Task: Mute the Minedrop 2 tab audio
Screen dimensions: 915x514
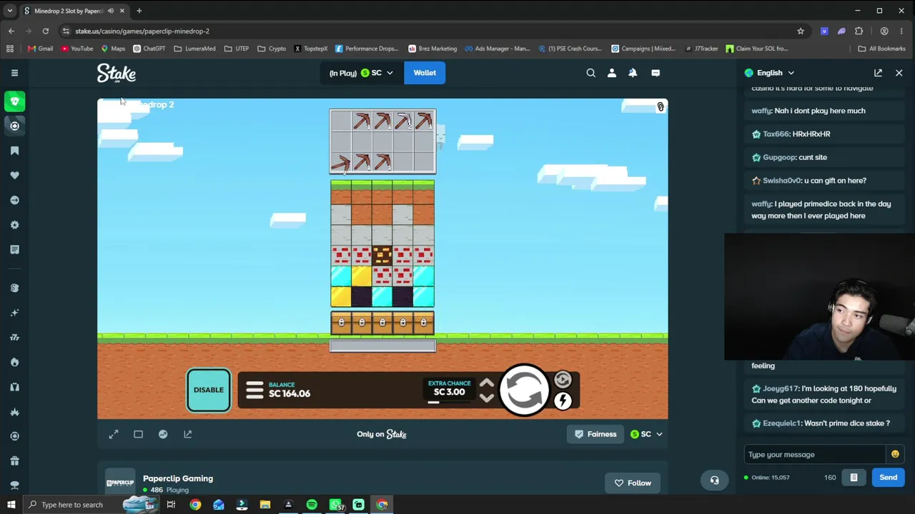Action: click(x=110, y=11)
